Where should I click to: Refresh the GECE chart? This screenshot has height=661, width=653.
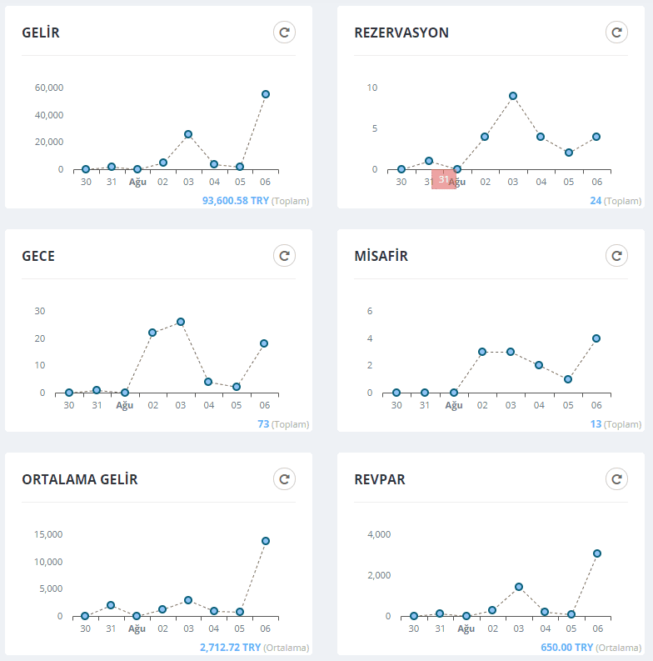[x=284, y=256]
